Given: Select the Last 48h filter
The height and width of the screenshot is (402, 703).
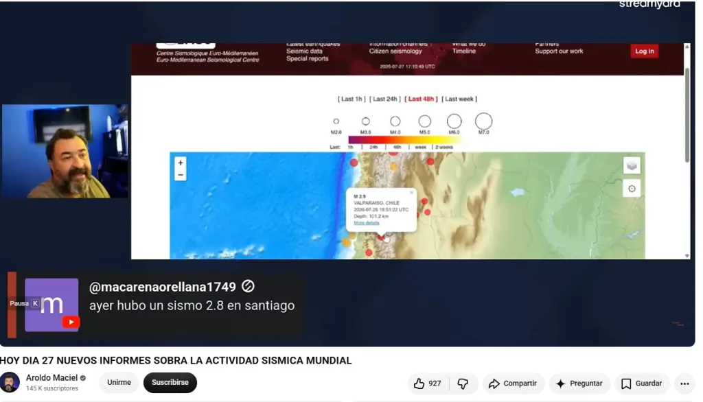Looking at the screenshot, I should click(421, 99).
